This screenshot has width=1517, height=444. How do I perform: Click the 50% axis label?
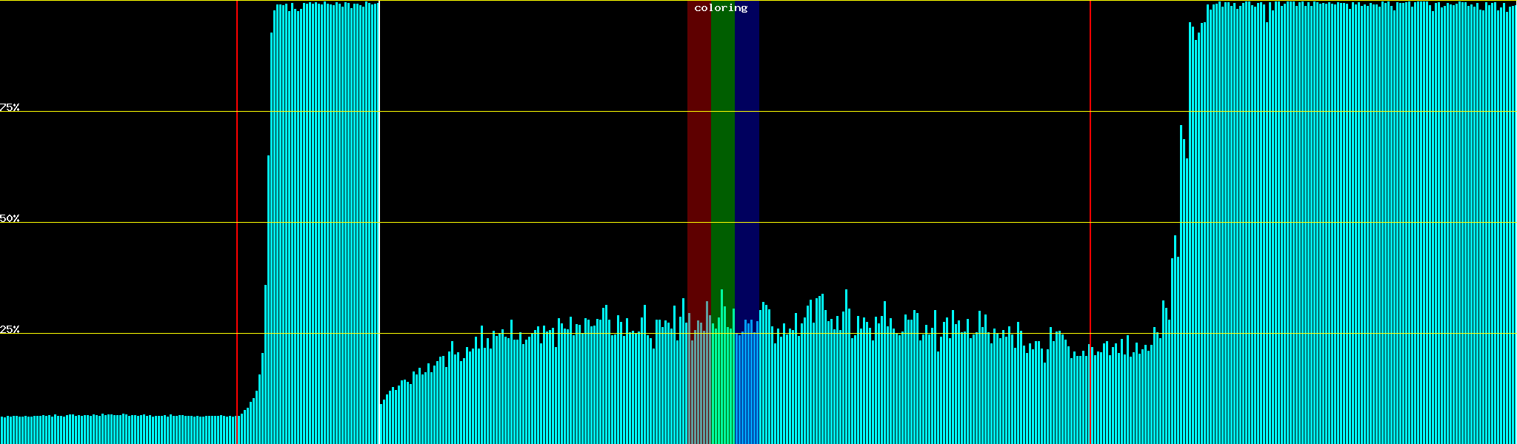[x=10, y=218]
